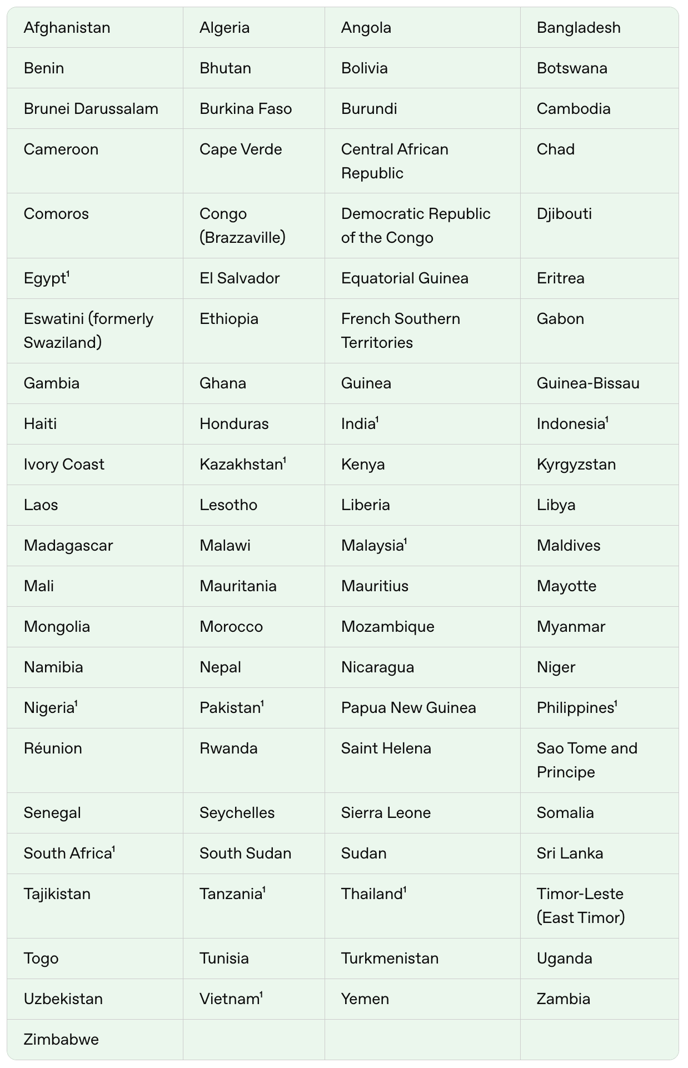Select the Democratic Republic of the Congo cell

pyautogui.click(x=415, y=226)
